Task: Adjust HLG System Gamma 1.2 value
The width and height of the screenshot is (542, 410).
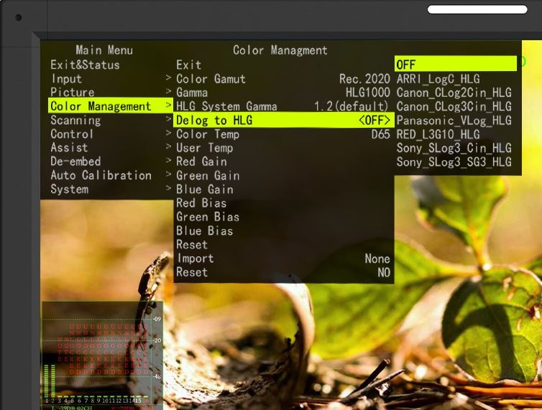Action: click(283, 106)
